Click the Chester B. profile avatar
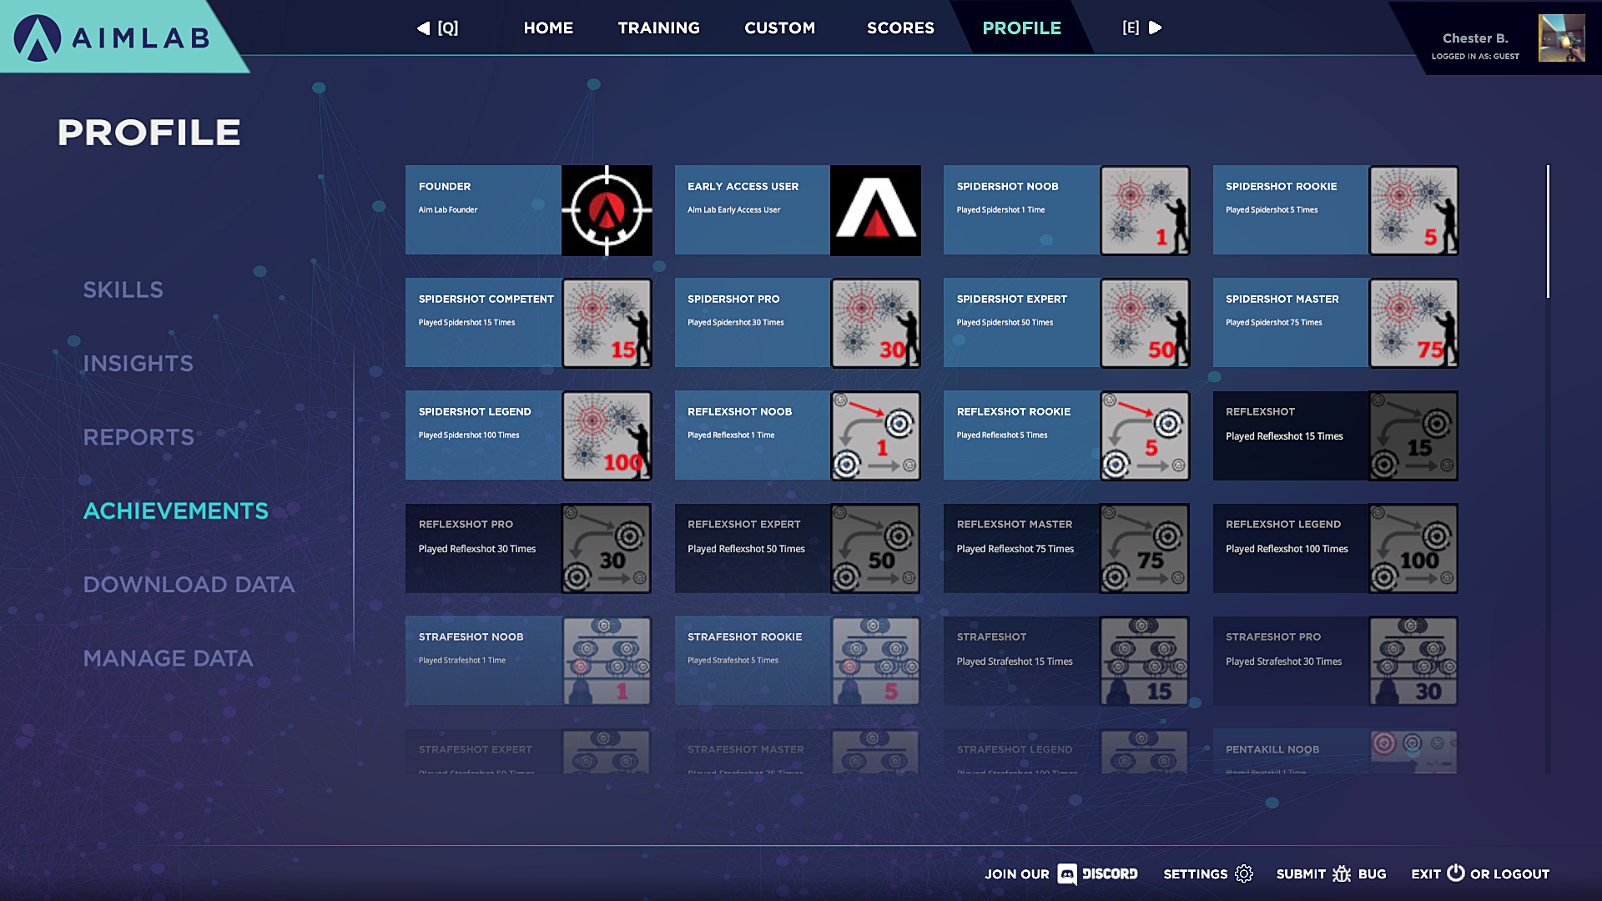 pyautogui.click(x=1561, y=38)
